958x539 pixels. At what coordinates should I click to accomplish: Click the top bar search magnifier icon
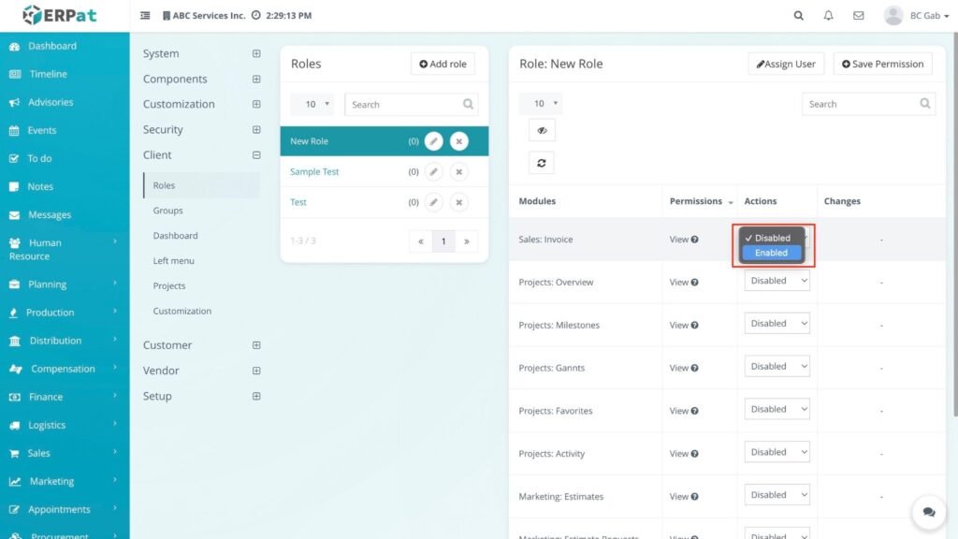798,16
